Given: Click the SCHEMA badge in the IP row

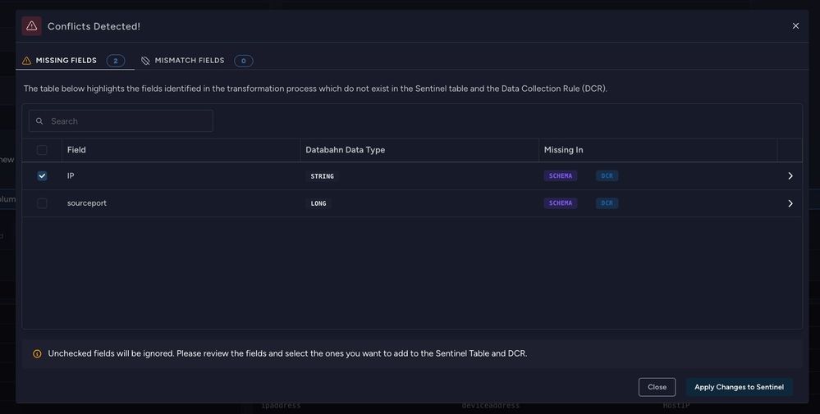Looking at the screenshot, I should point(561,176).
